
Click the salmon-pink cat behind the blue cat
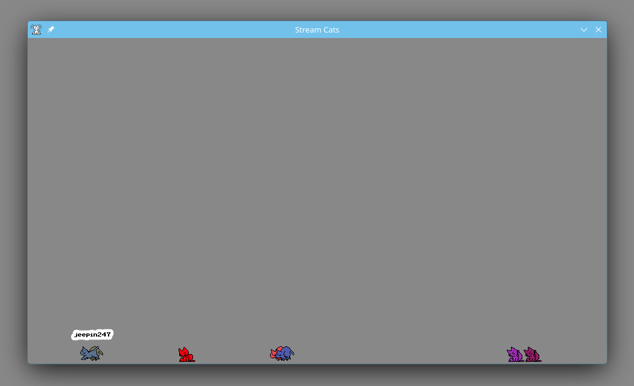[274, 353]
